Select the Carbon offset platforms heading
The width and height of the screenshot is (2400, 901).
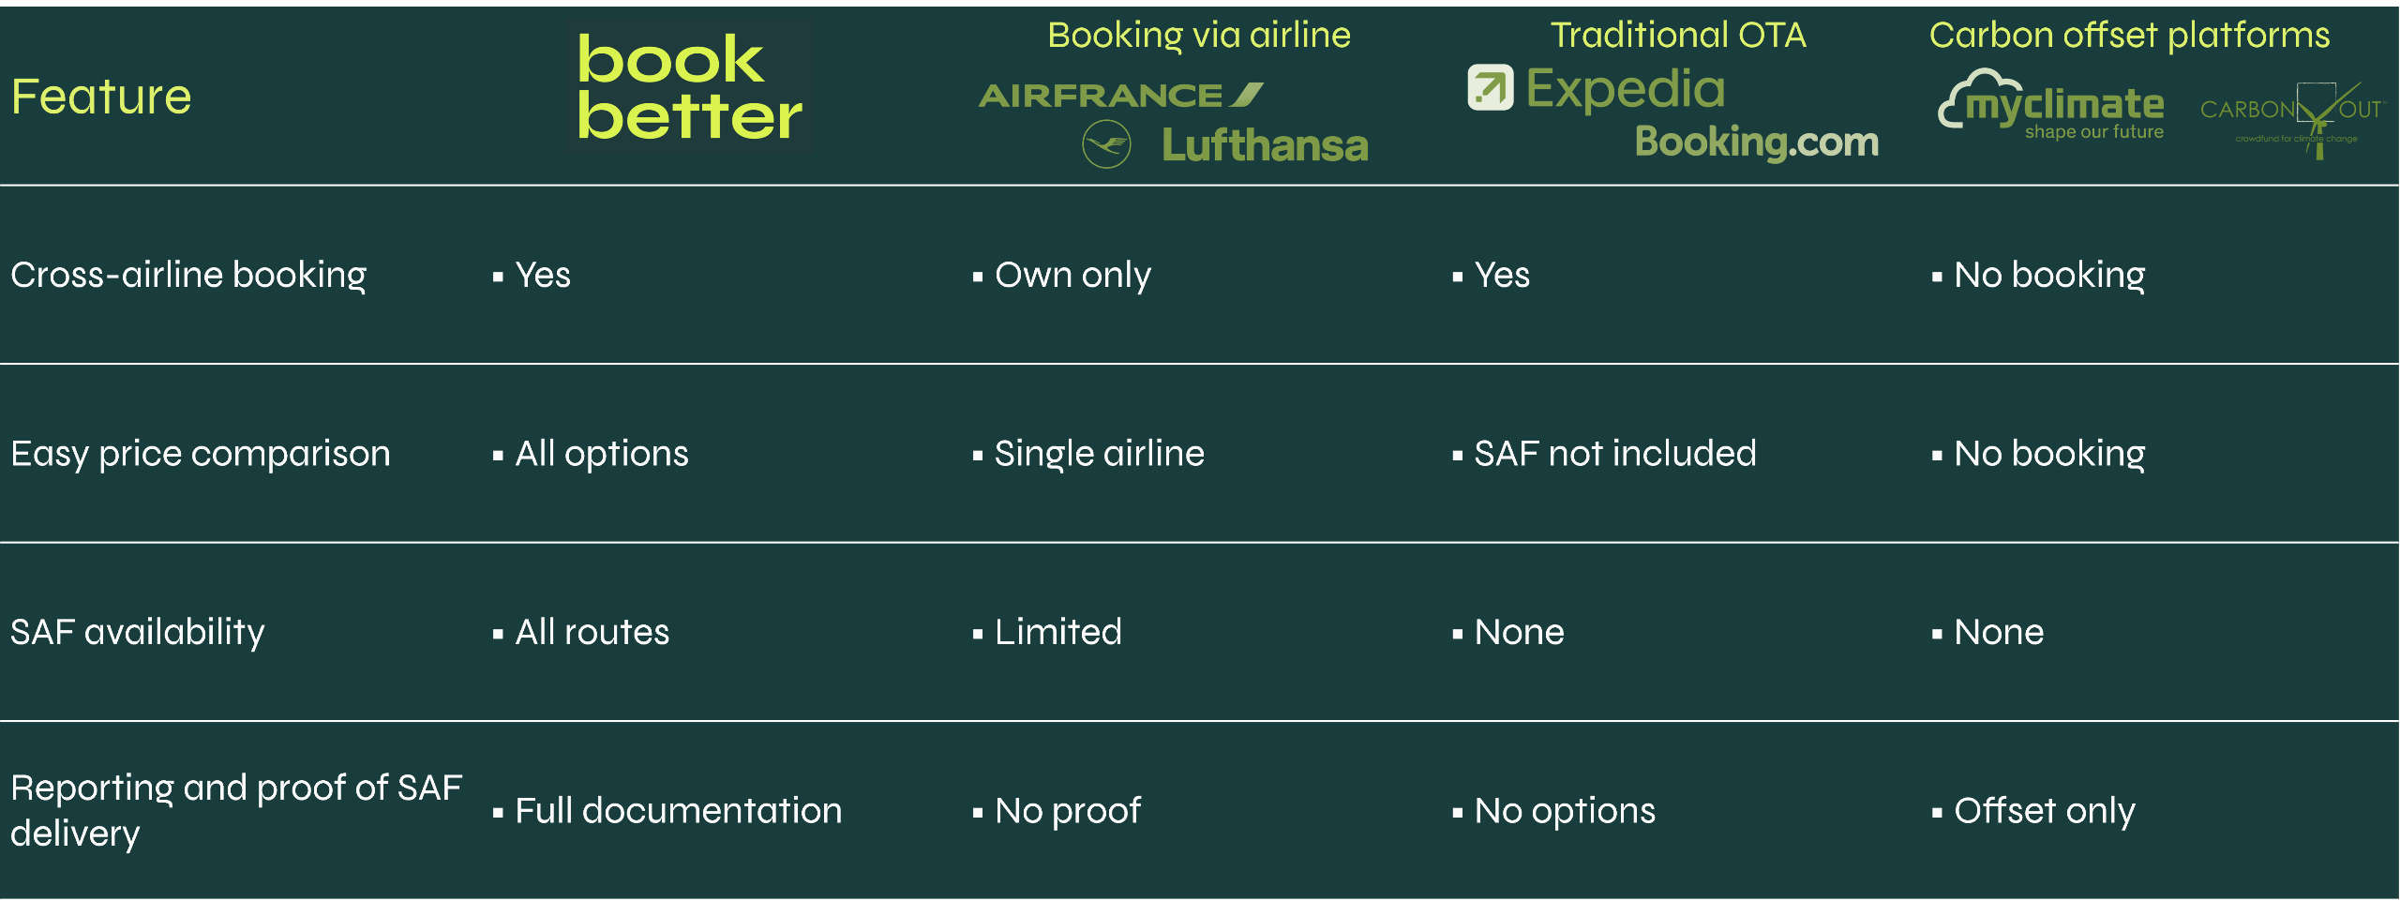pyautogui.click(x=2129, y=35)
